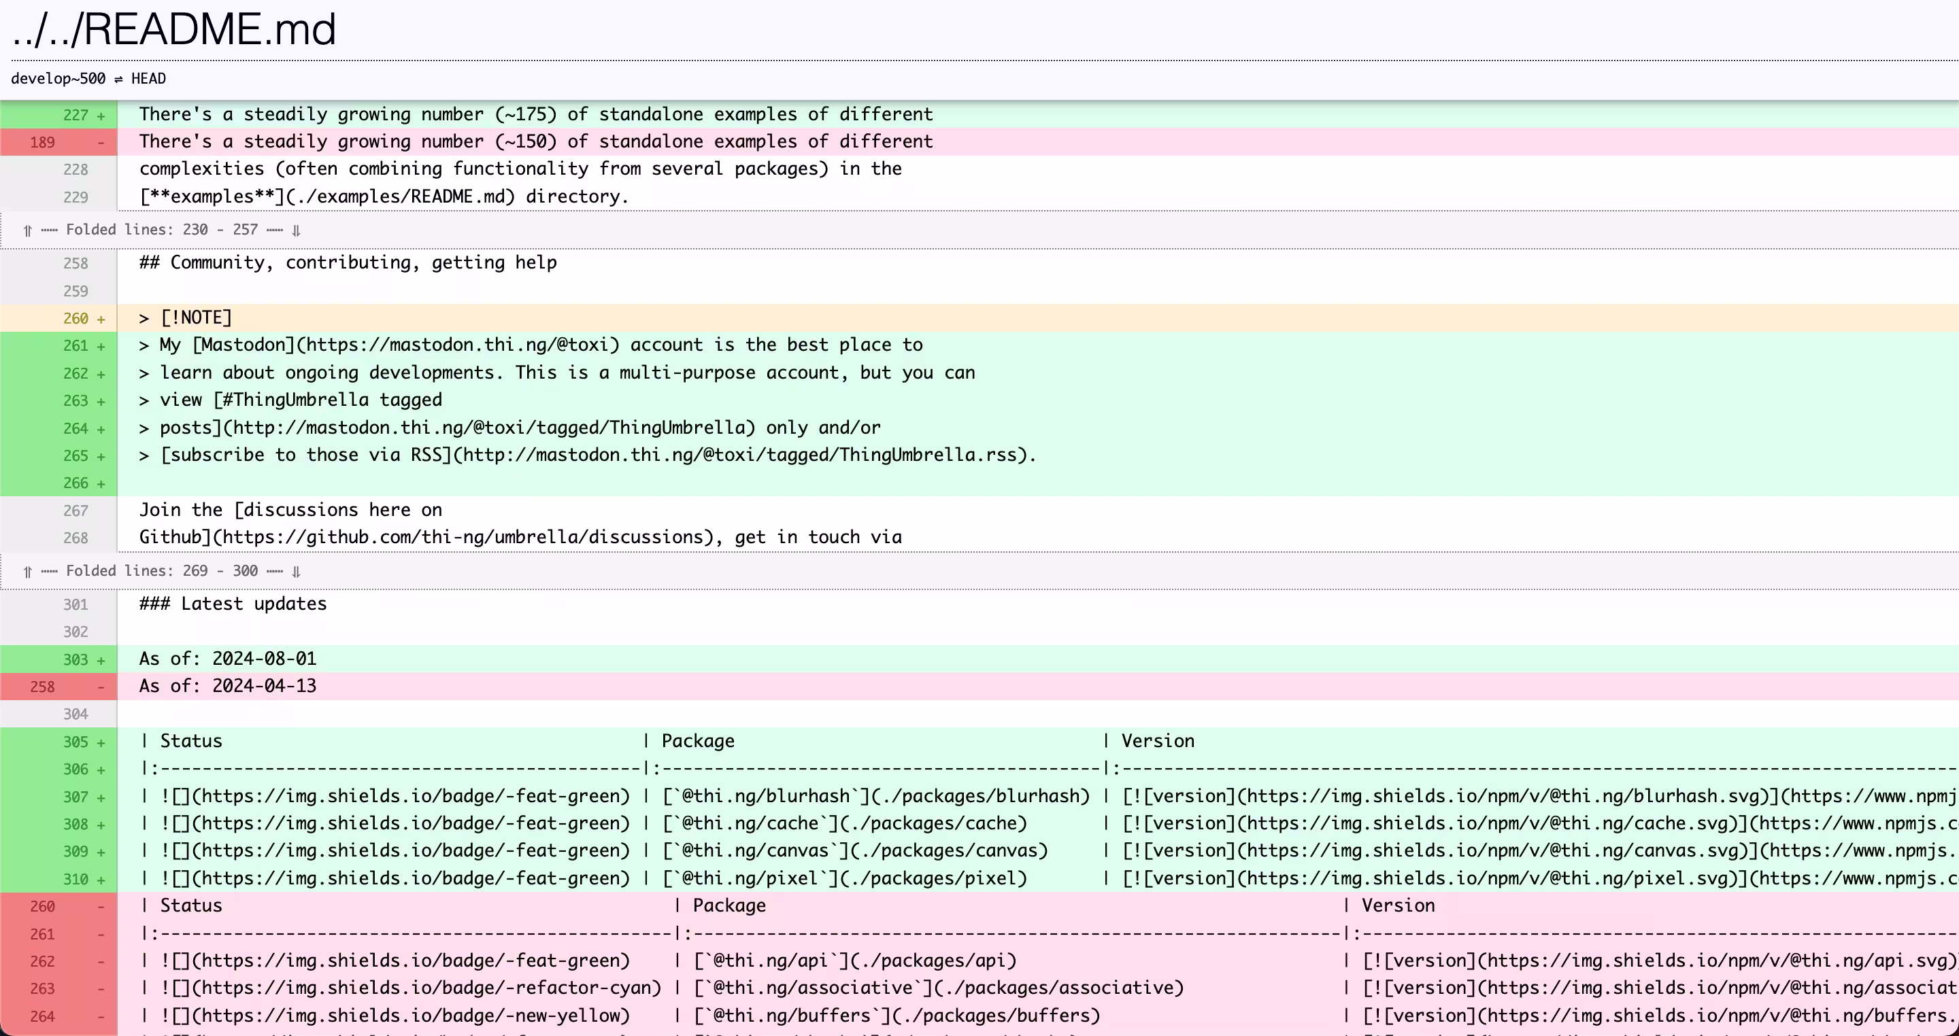The image size is (1959, 1036).
Task: Click minus marker on removed line 189
Action: pyautogui.click(x=101, y=143)
